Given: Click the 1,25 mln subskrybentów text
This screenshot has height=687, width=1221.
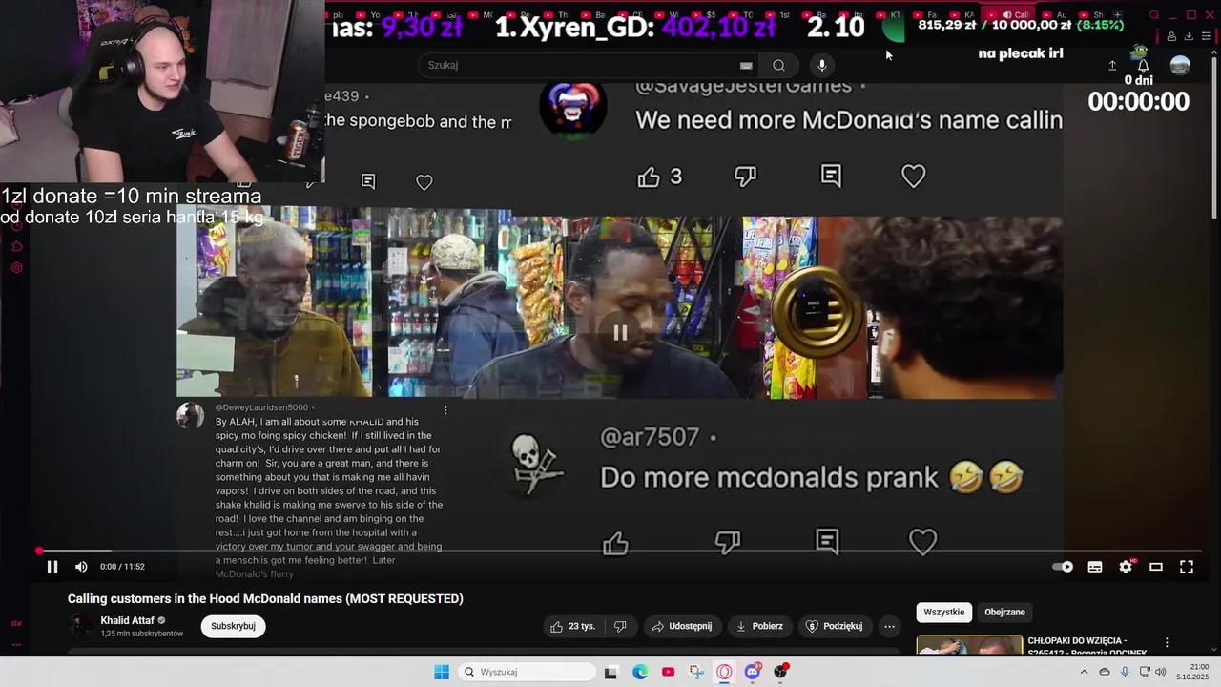Looking at the screenshot, I should 142,634.
